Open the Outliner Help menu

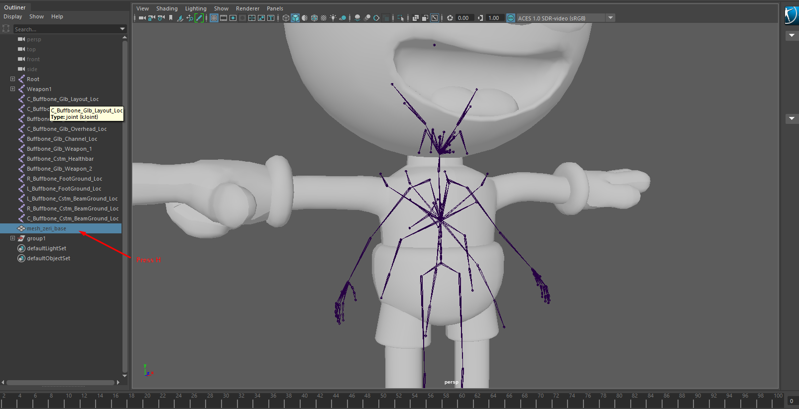[x=57, y=16]
